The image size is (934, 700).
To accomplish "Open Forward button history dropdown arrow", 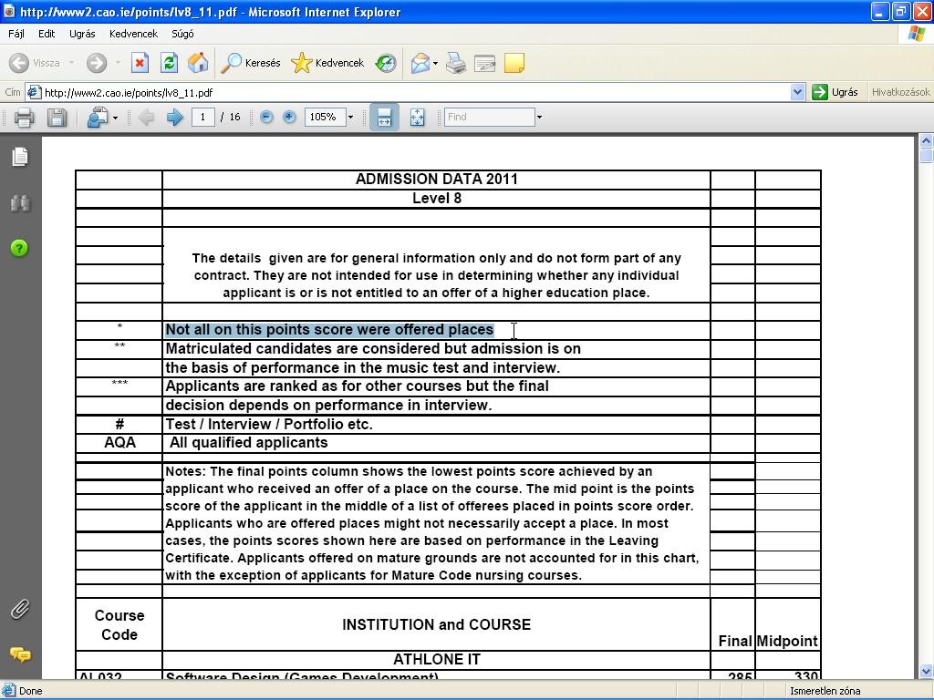I will tap(118, 63).
